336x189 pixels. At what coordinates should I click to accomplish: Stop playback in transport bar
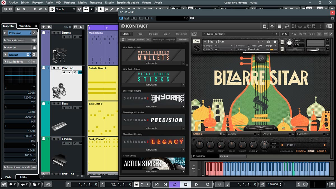click(x=186, y=184)
